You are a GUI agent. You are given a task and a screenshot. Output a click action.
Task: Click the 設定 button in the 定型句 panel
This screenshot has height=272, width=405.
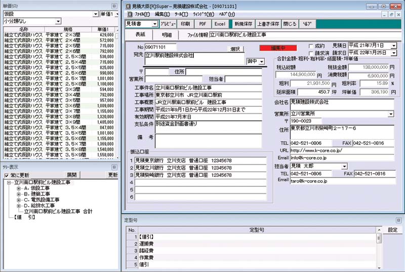[392, 229]
